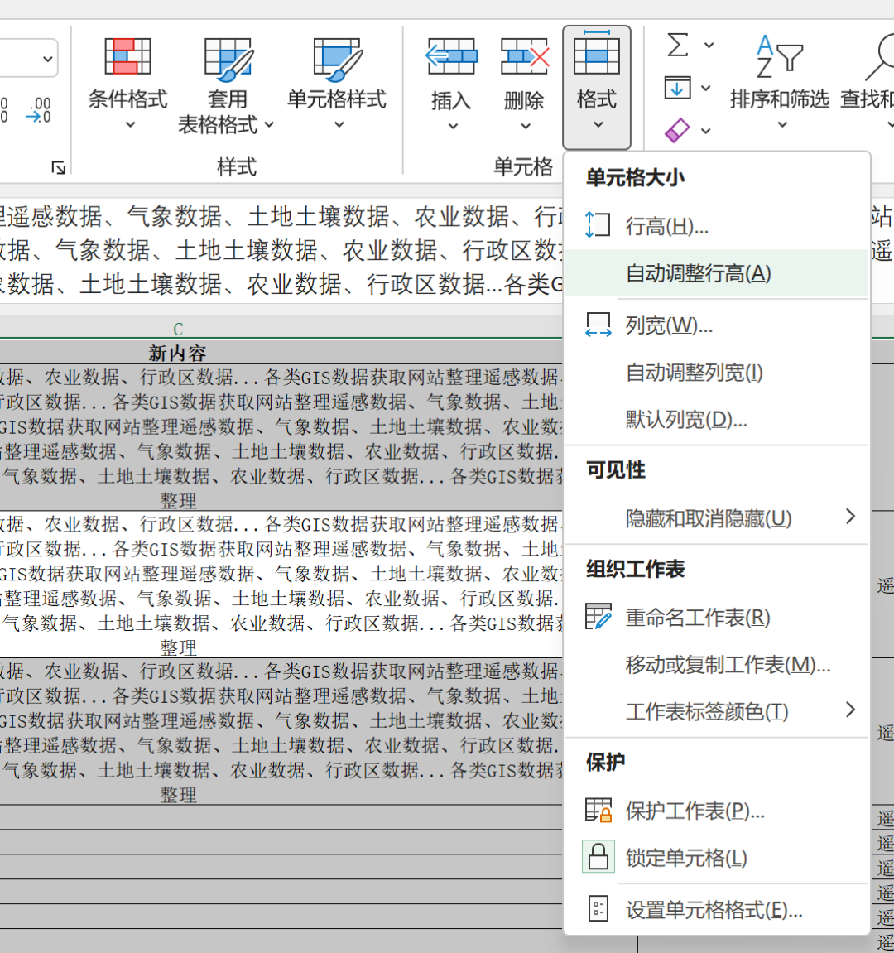The image size is (894, 953).
Task: Click inside the formula bar text
Action: click(x=281, y=250)
